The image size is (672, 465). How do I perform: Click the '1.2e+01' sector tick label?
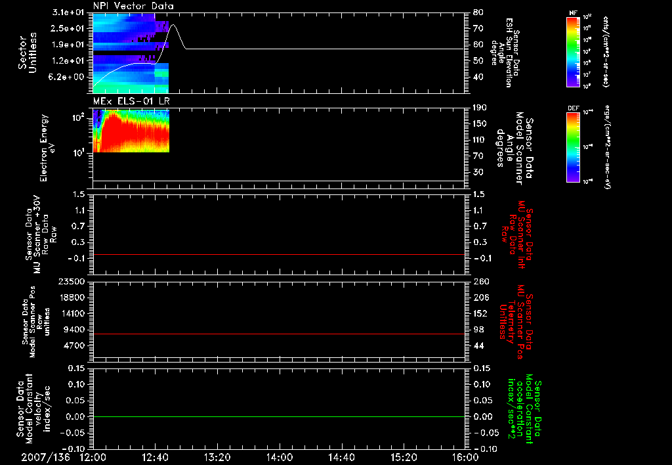point(68,61)
